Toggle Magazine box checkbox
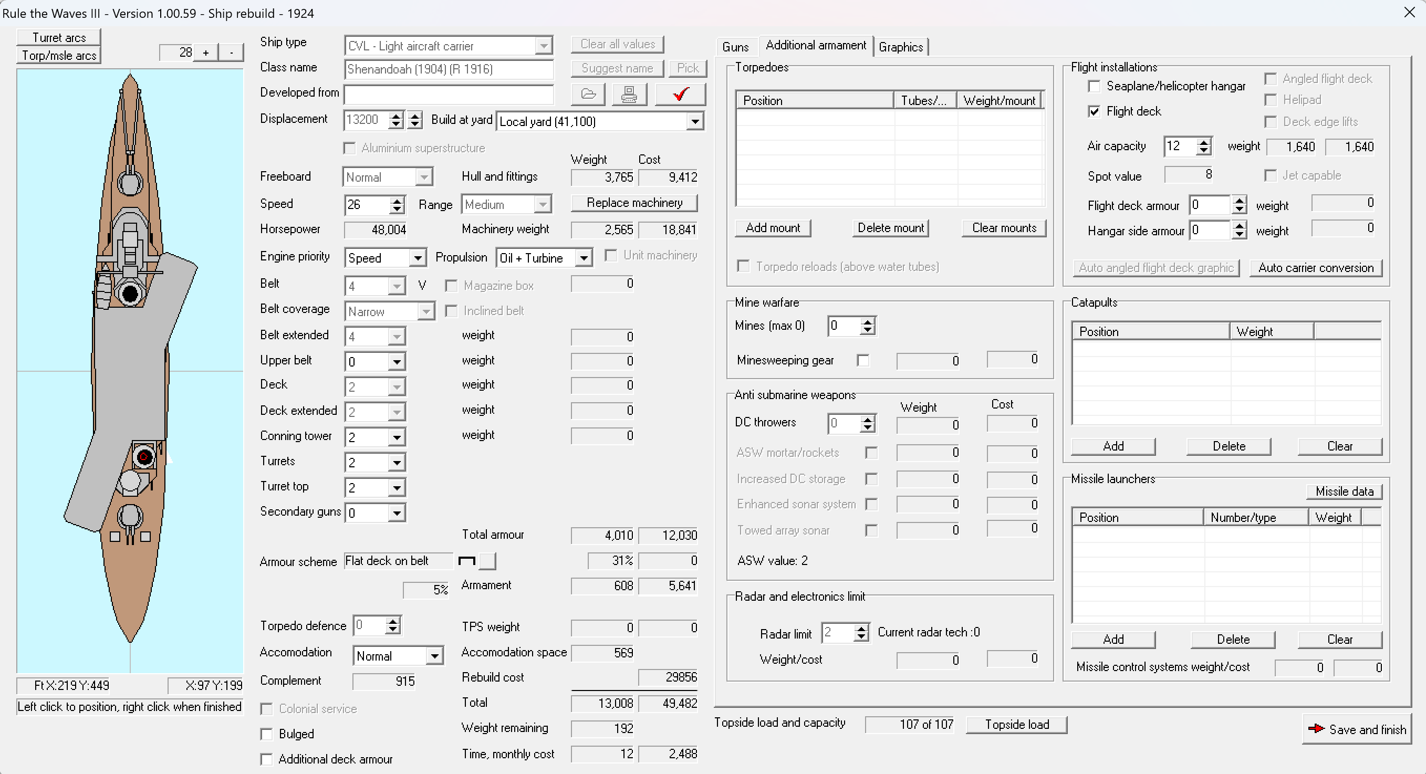This screenshot has width=1426, height=774. pos(451,286)
